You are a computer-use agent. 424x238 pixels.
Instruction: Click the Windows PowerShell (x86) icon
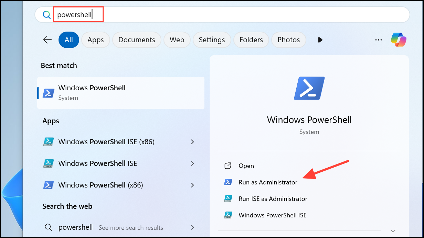coord(49,185)
